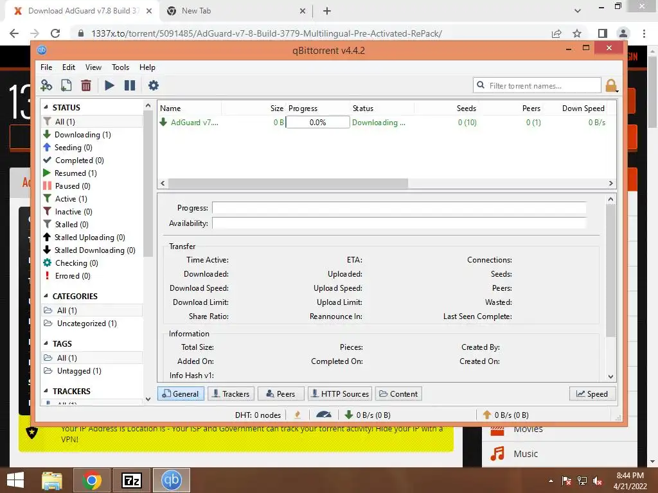
Task: Switch to the Trackers tab
Action: coord(231,394)
